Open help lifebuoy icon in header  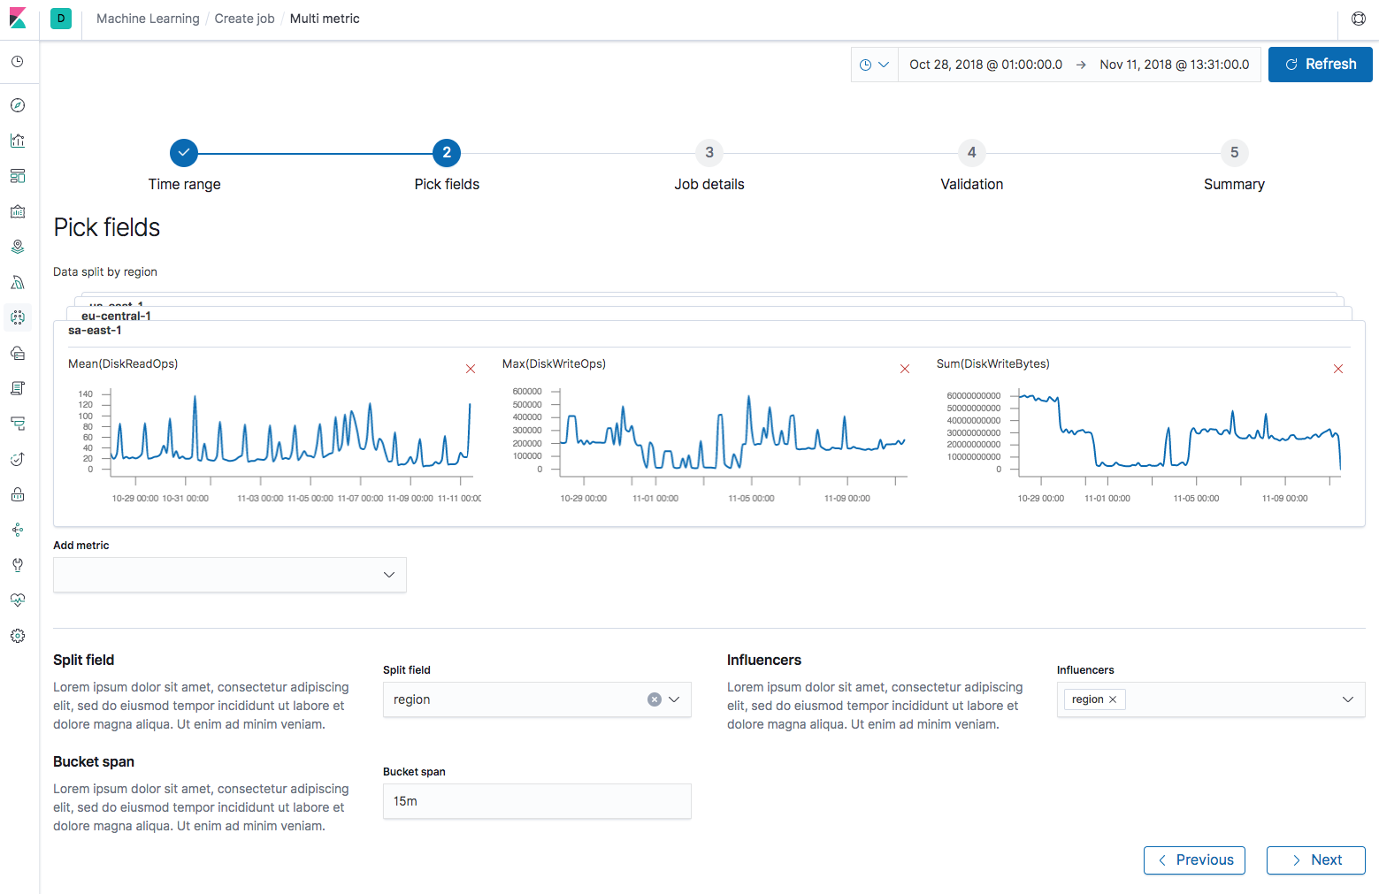coord(1359,19)
